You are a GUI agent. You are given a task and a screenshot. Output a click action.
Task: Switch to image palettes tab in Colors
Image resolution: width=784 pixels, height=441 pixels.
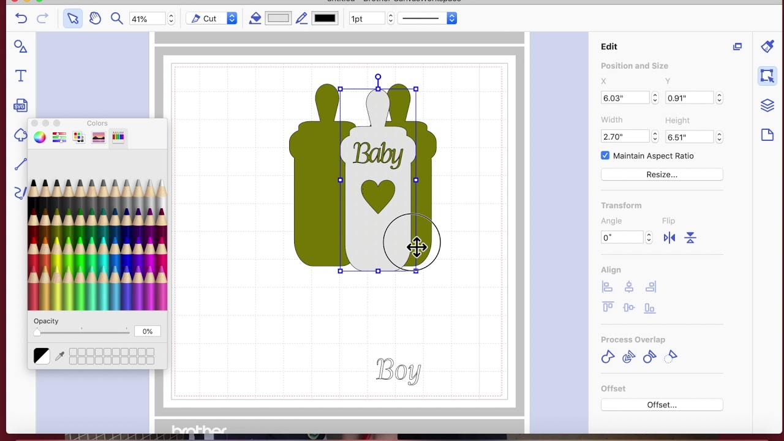click(99, 137)
